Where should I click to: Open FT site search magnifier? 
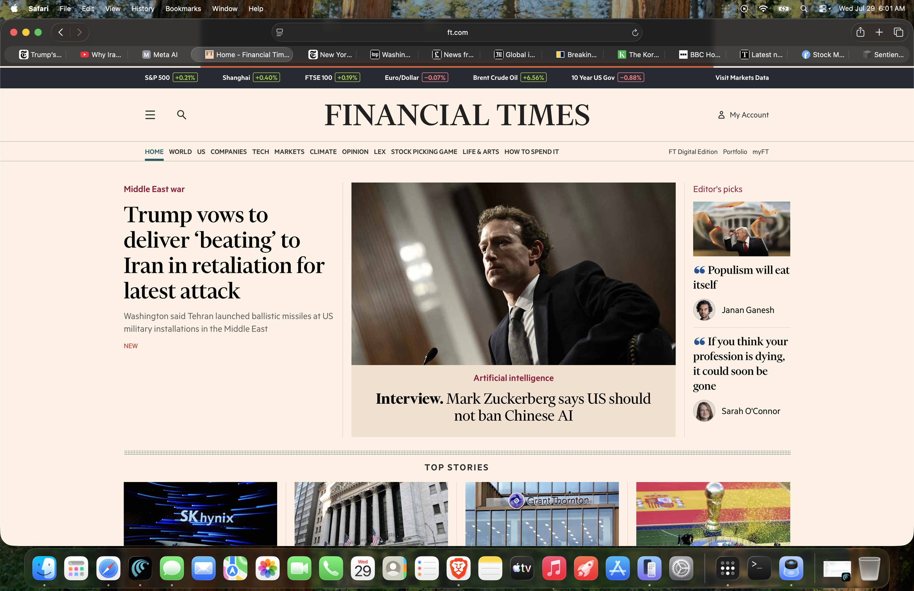tap(181, 115)
